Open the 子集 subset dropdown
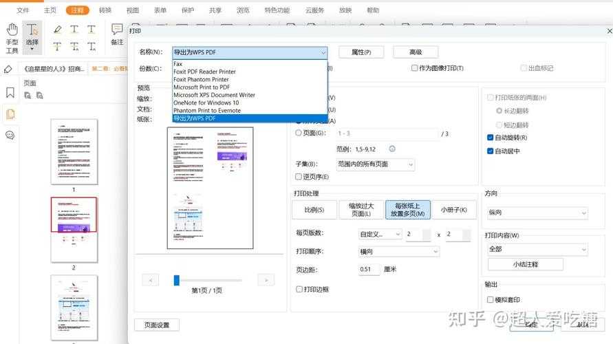The height and width of the screenshot is (344, 613). coord(376,164)
